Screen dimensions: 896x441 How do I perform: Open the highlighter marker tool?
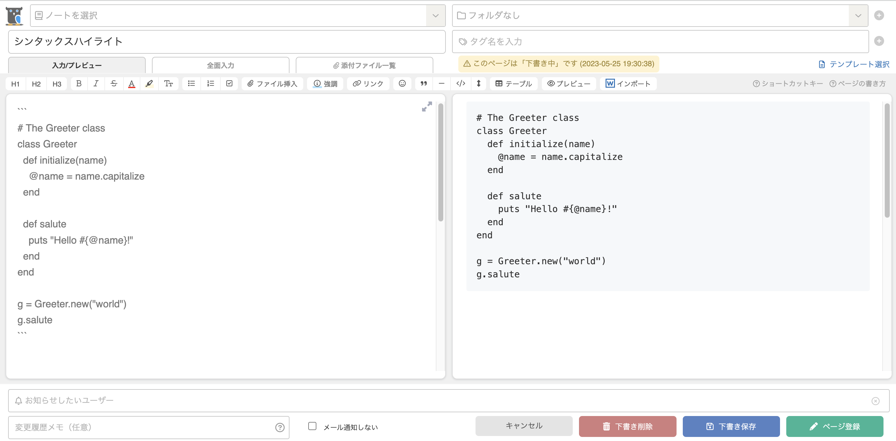pos(149,83)
